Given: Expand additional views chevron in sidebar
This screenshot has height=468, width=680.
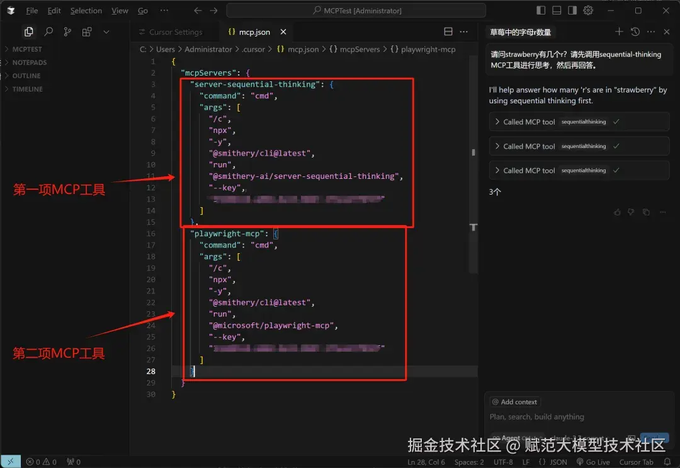Looking at the screenshot, I should 106,31.
